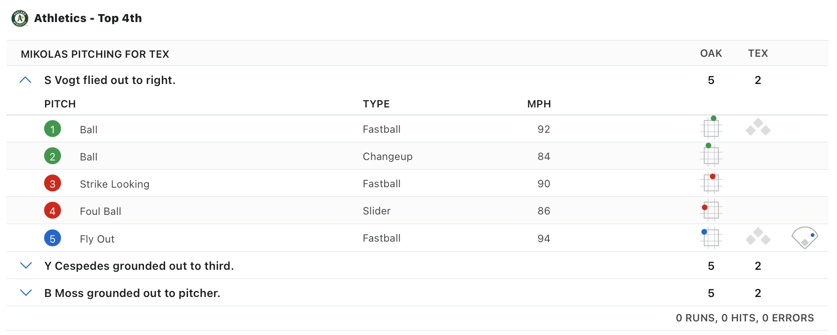Select the red pitch 4 badge

(53, 211)
